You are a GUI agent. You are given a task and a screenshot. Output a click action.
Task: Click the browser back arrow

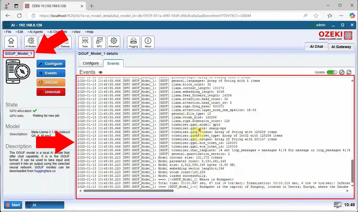coord(8,16)
